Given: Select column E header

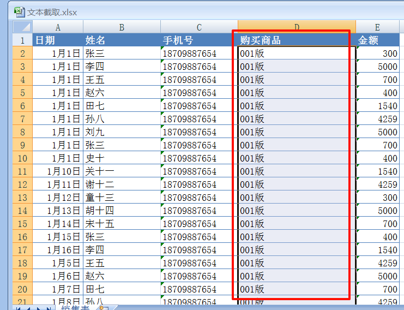Looking at the screenshot, I should pyautogui.click(x=377, y=27).
